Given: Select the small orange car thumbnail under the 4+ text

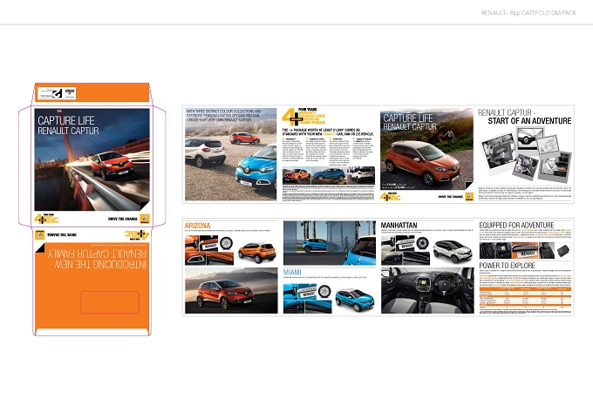Looking at the screenshot, I should [296, 175].
